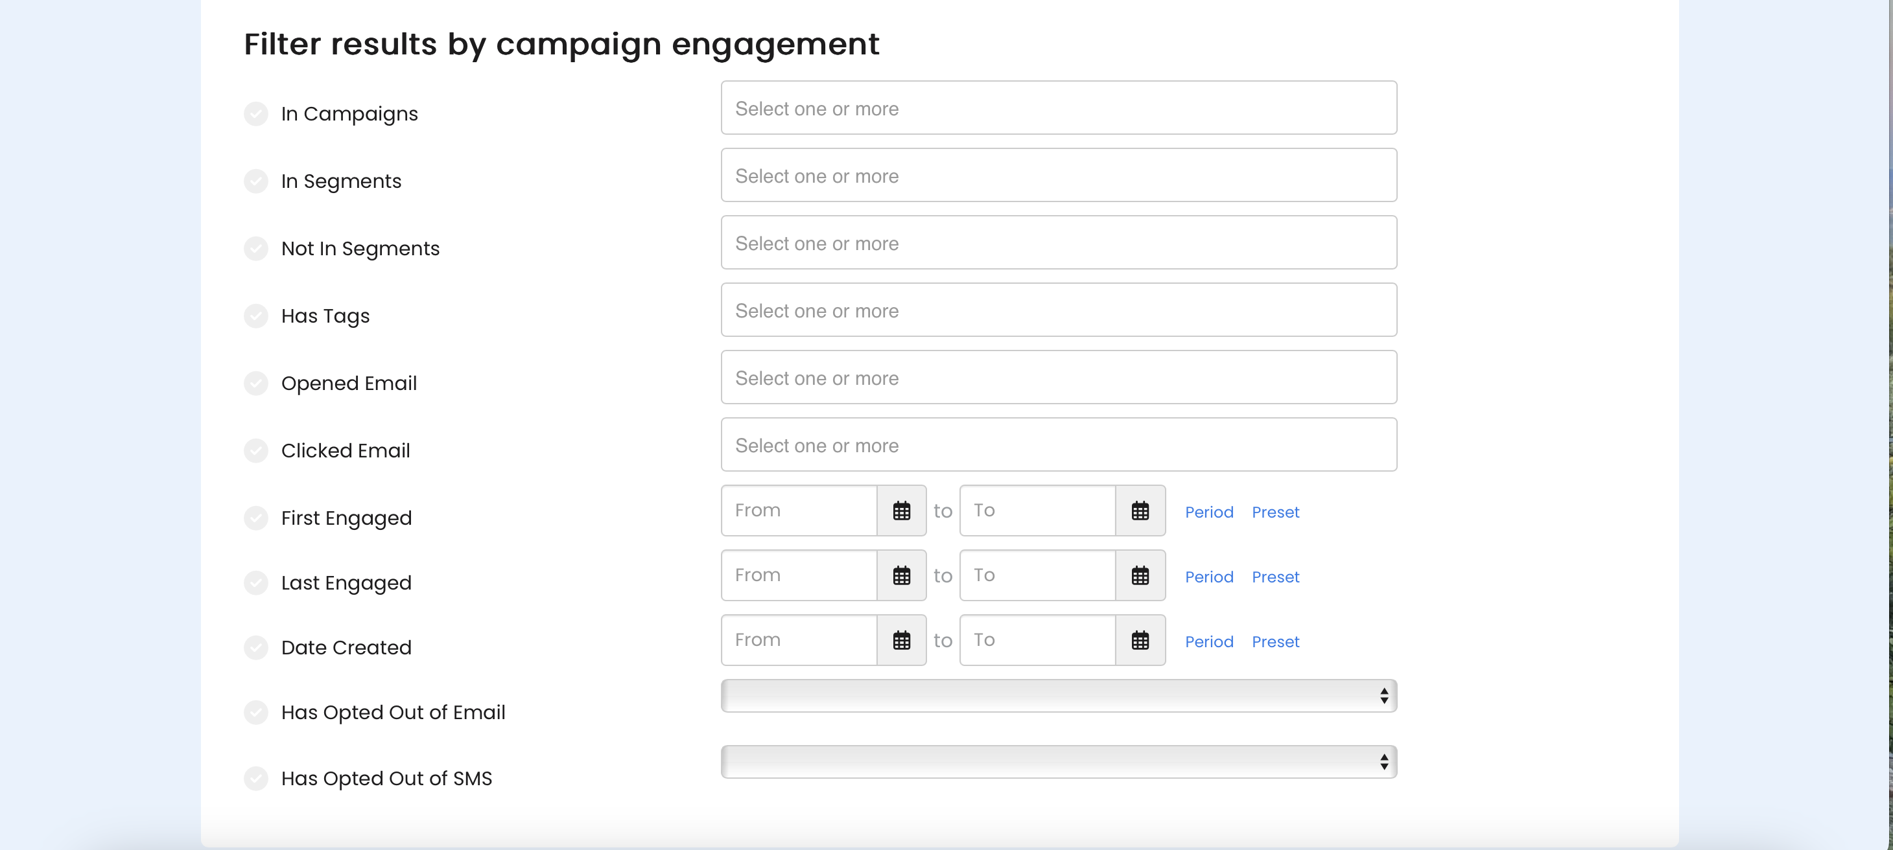Click the In Campaigns label text
The width and height of the screenshot is (1893, 850).
tap(349, 114)
